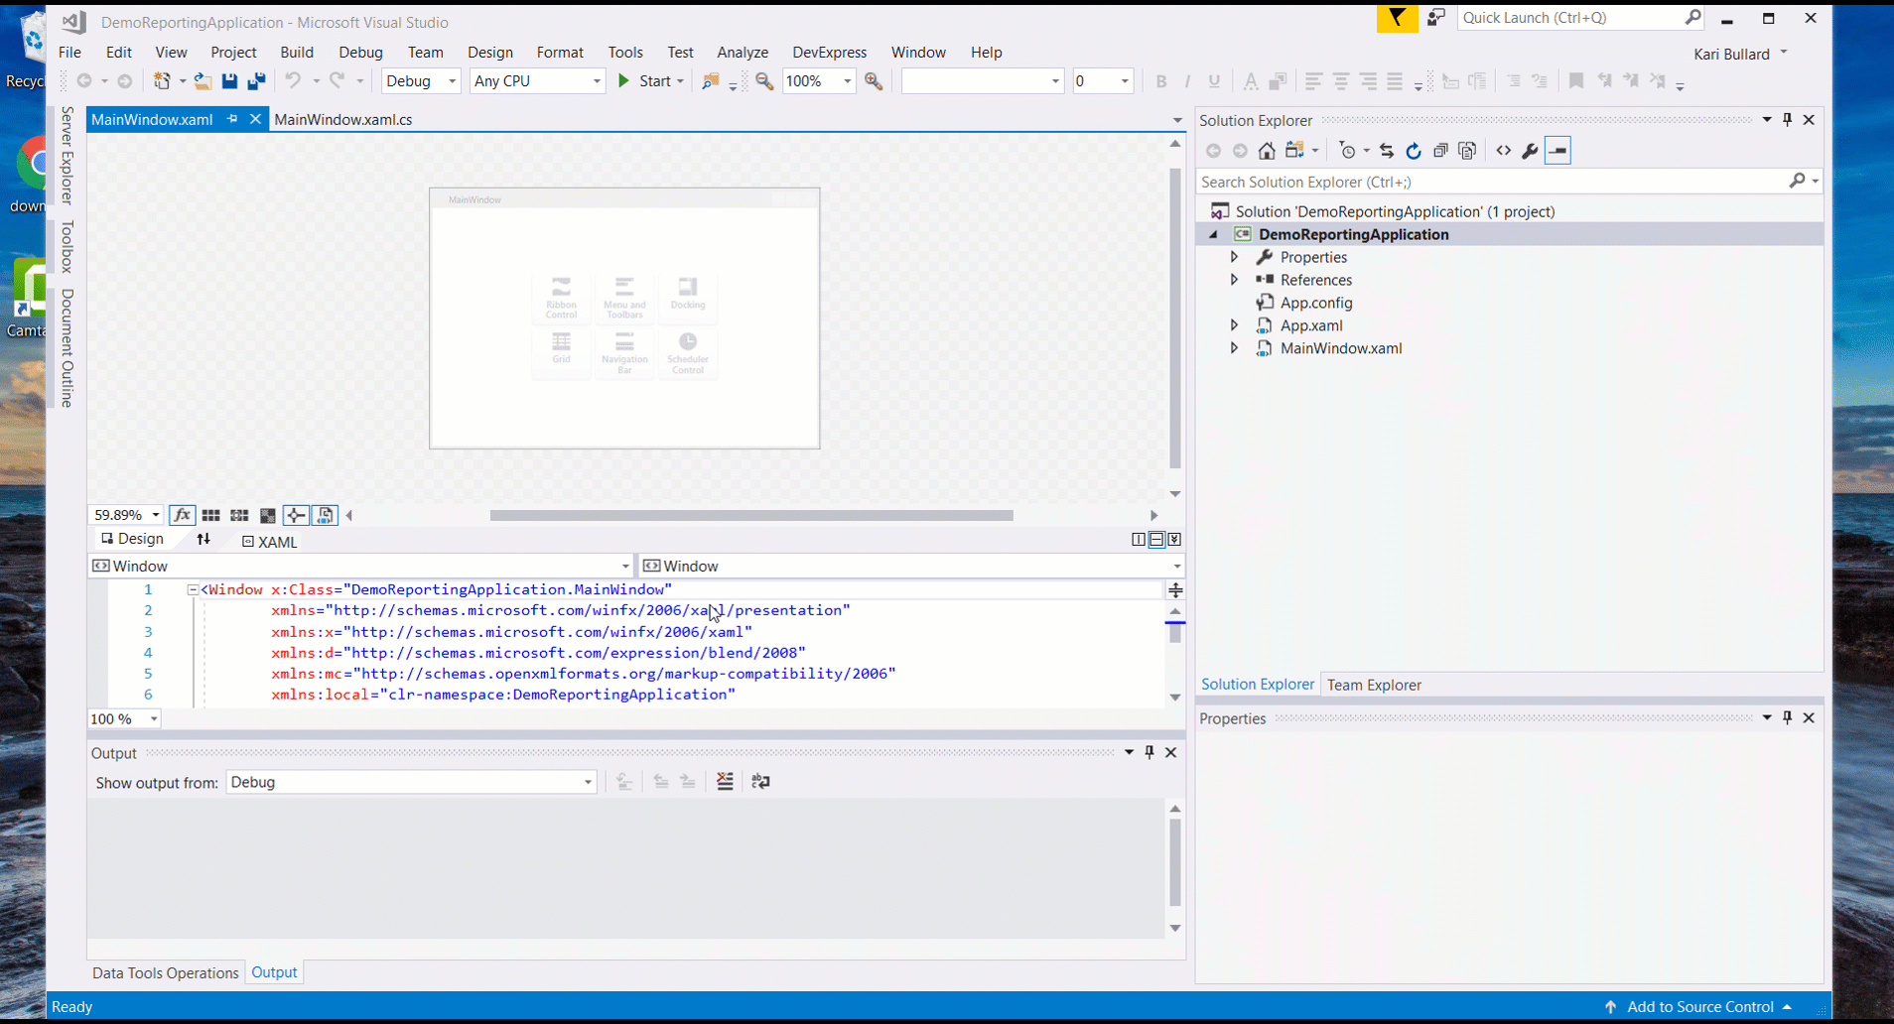The height and width of the screenshot is (1024, 1894).
Task: Click the Bold formatting icon
Action: click(x=1161, y=81)
